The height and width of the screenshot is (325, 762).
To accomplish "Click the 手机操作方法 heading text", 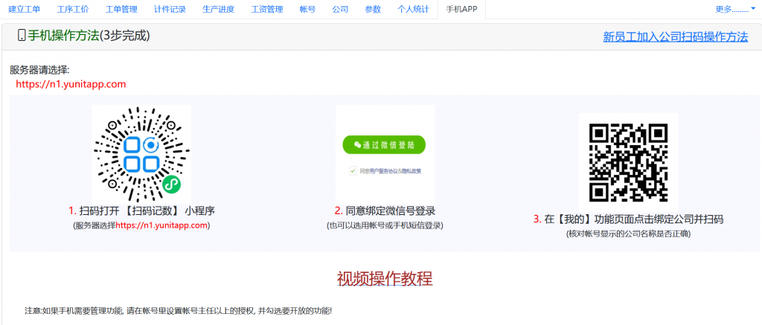I will (63, 36).
